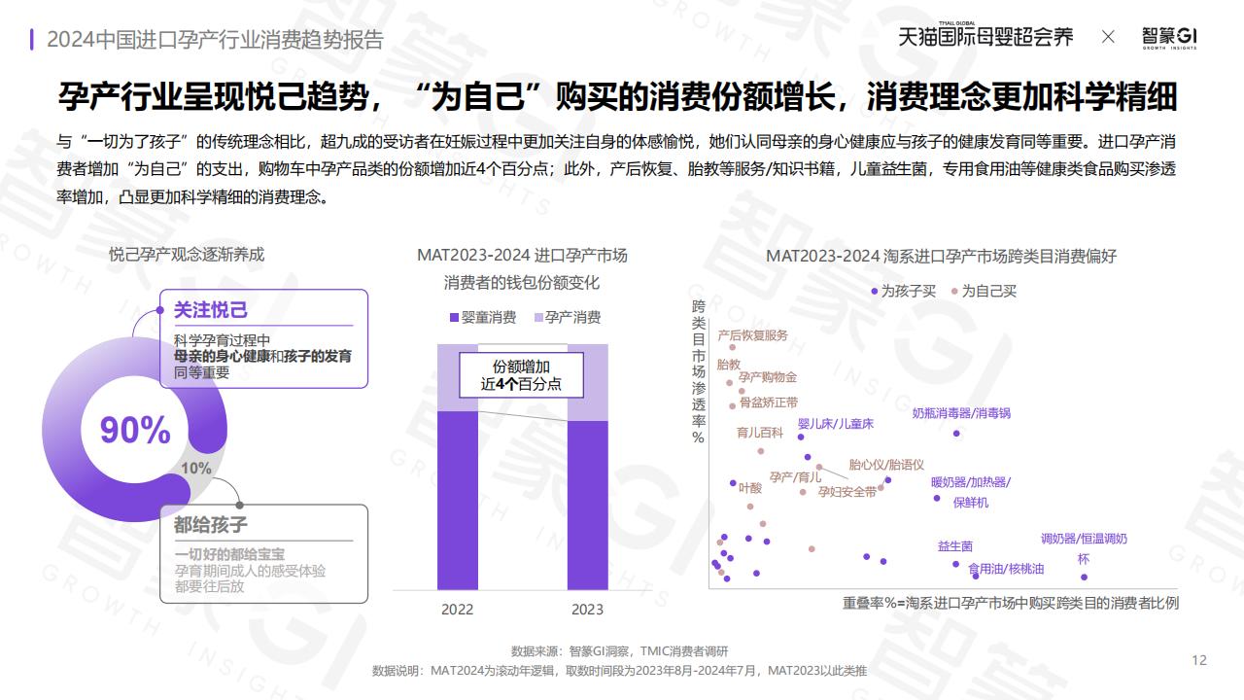This screenshot has width=1244, height=700.
Task: Click the 婴童消费 purple legend swatch
Action: 453,318
